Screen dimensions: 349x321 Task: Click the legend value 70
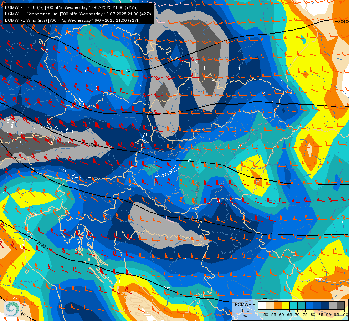pos(297,315)
